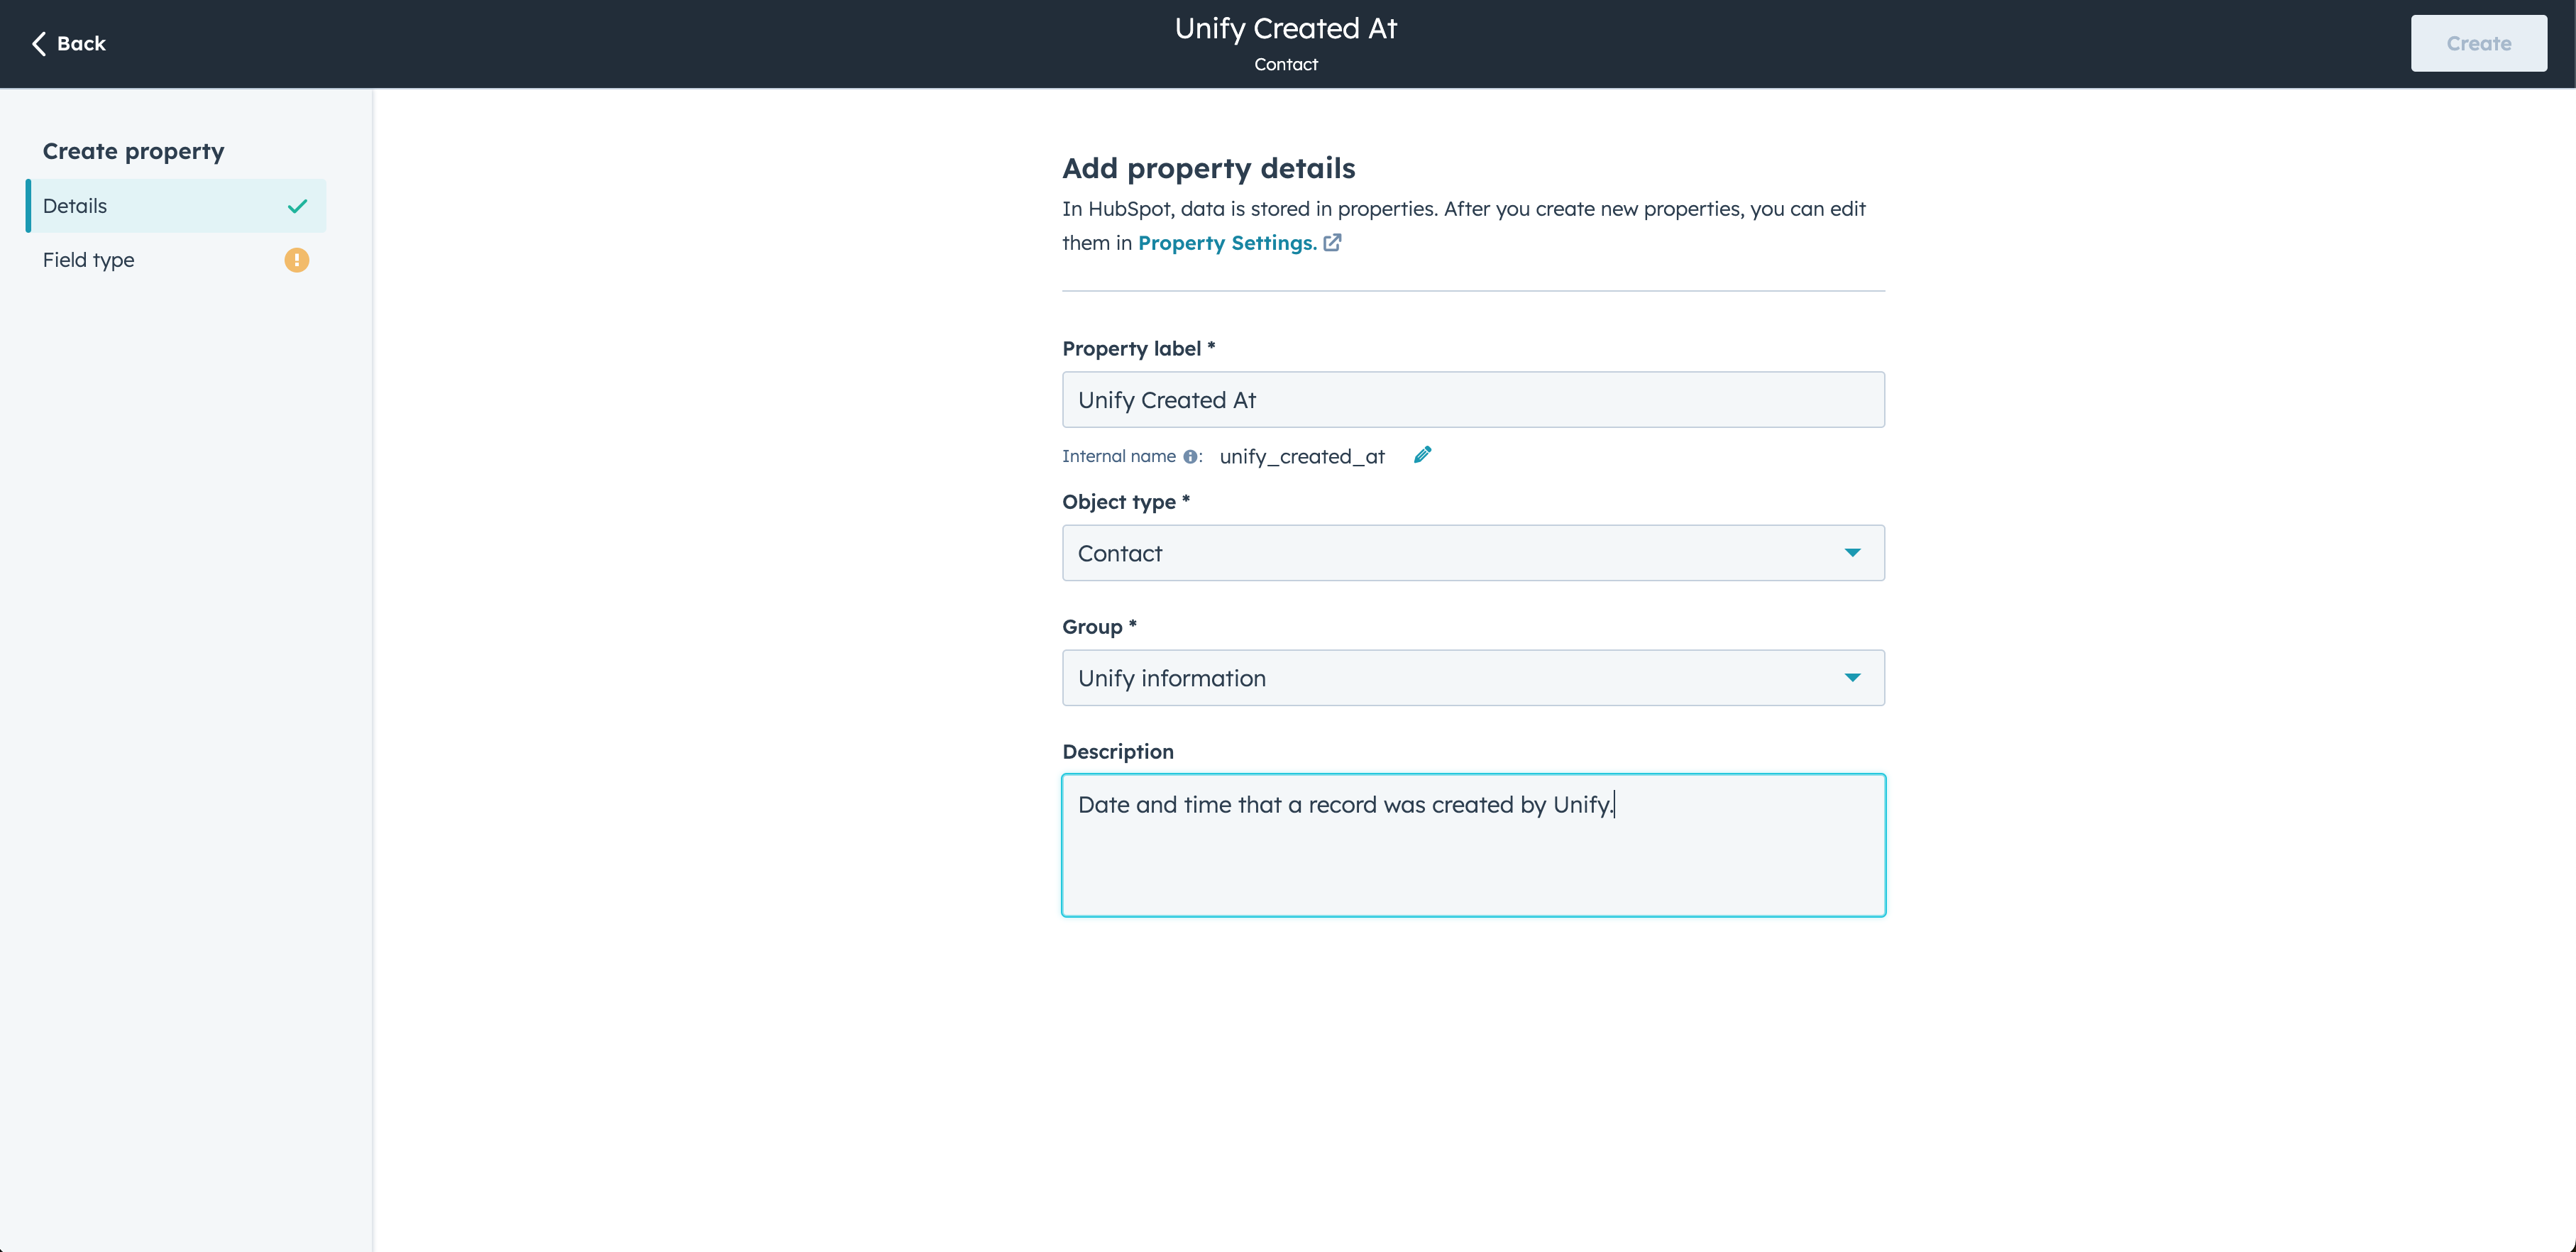Open the Property Settings link
This screenshot has width=2576, height=1252.
click(1227, 243)
